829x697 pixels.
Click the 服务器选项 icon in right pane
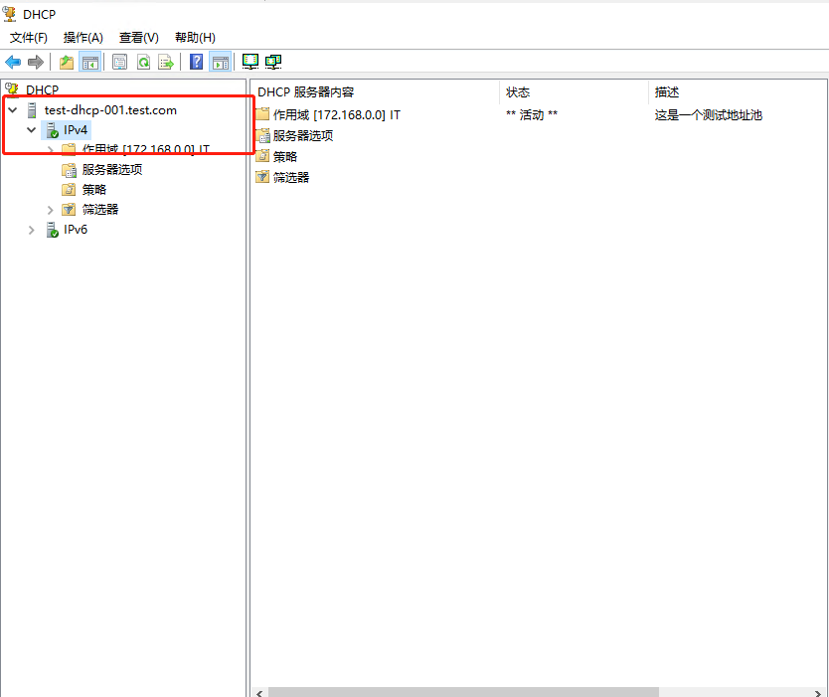pyautogui.click(x=262, y=136)
